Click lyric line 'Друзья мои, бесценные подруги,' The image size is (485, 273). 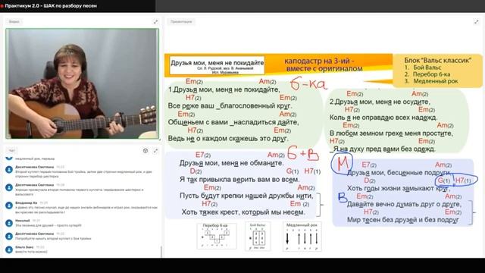(399, 172)
